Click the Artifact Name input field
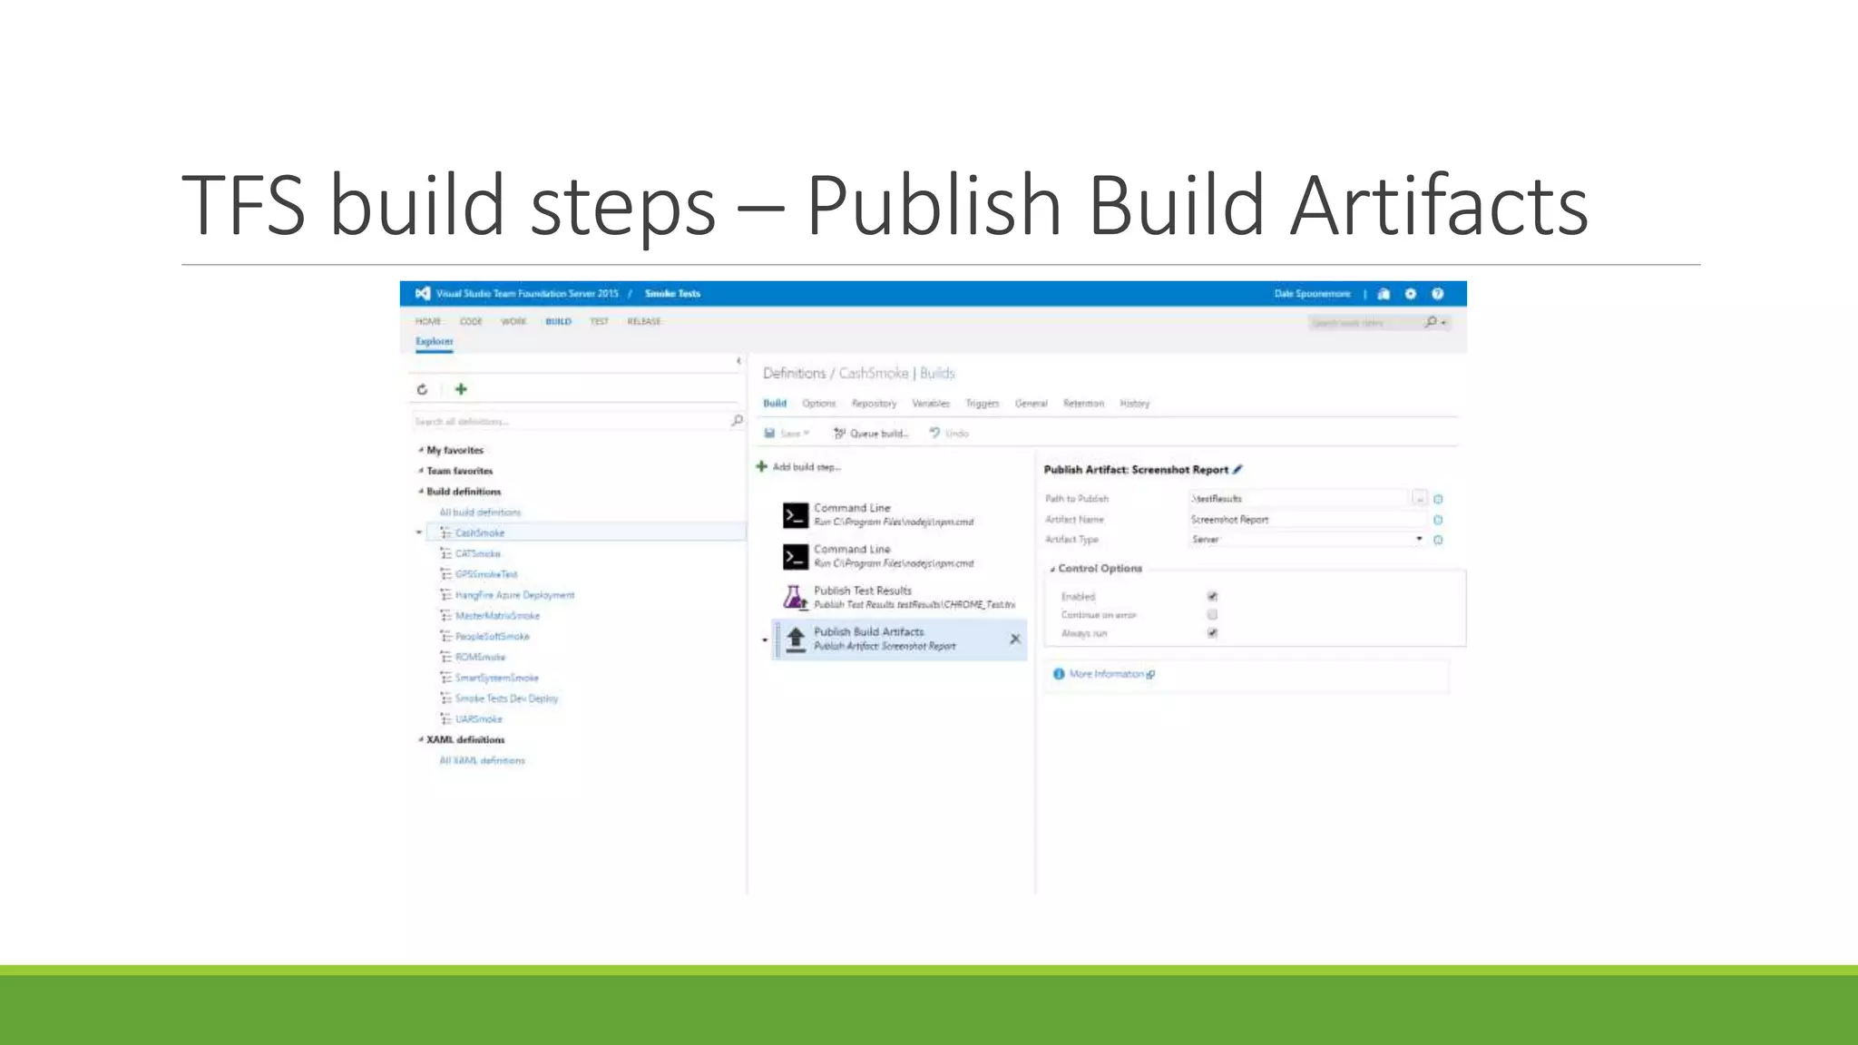Viewport: 1858px width, 1045px height. (x=1307, y=520)
